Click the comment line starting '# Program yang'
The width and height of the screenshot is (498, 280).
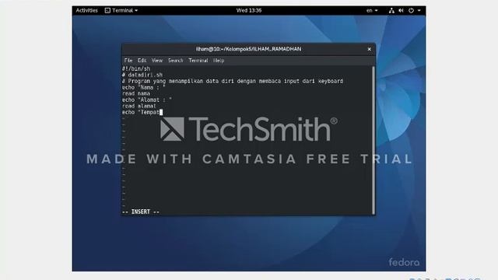[233, 81]
